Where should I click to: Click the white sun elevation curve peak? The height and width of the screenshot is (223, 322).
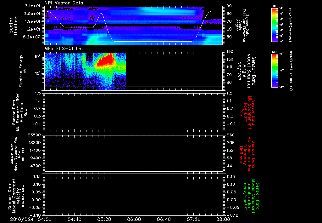click(101, 13)
